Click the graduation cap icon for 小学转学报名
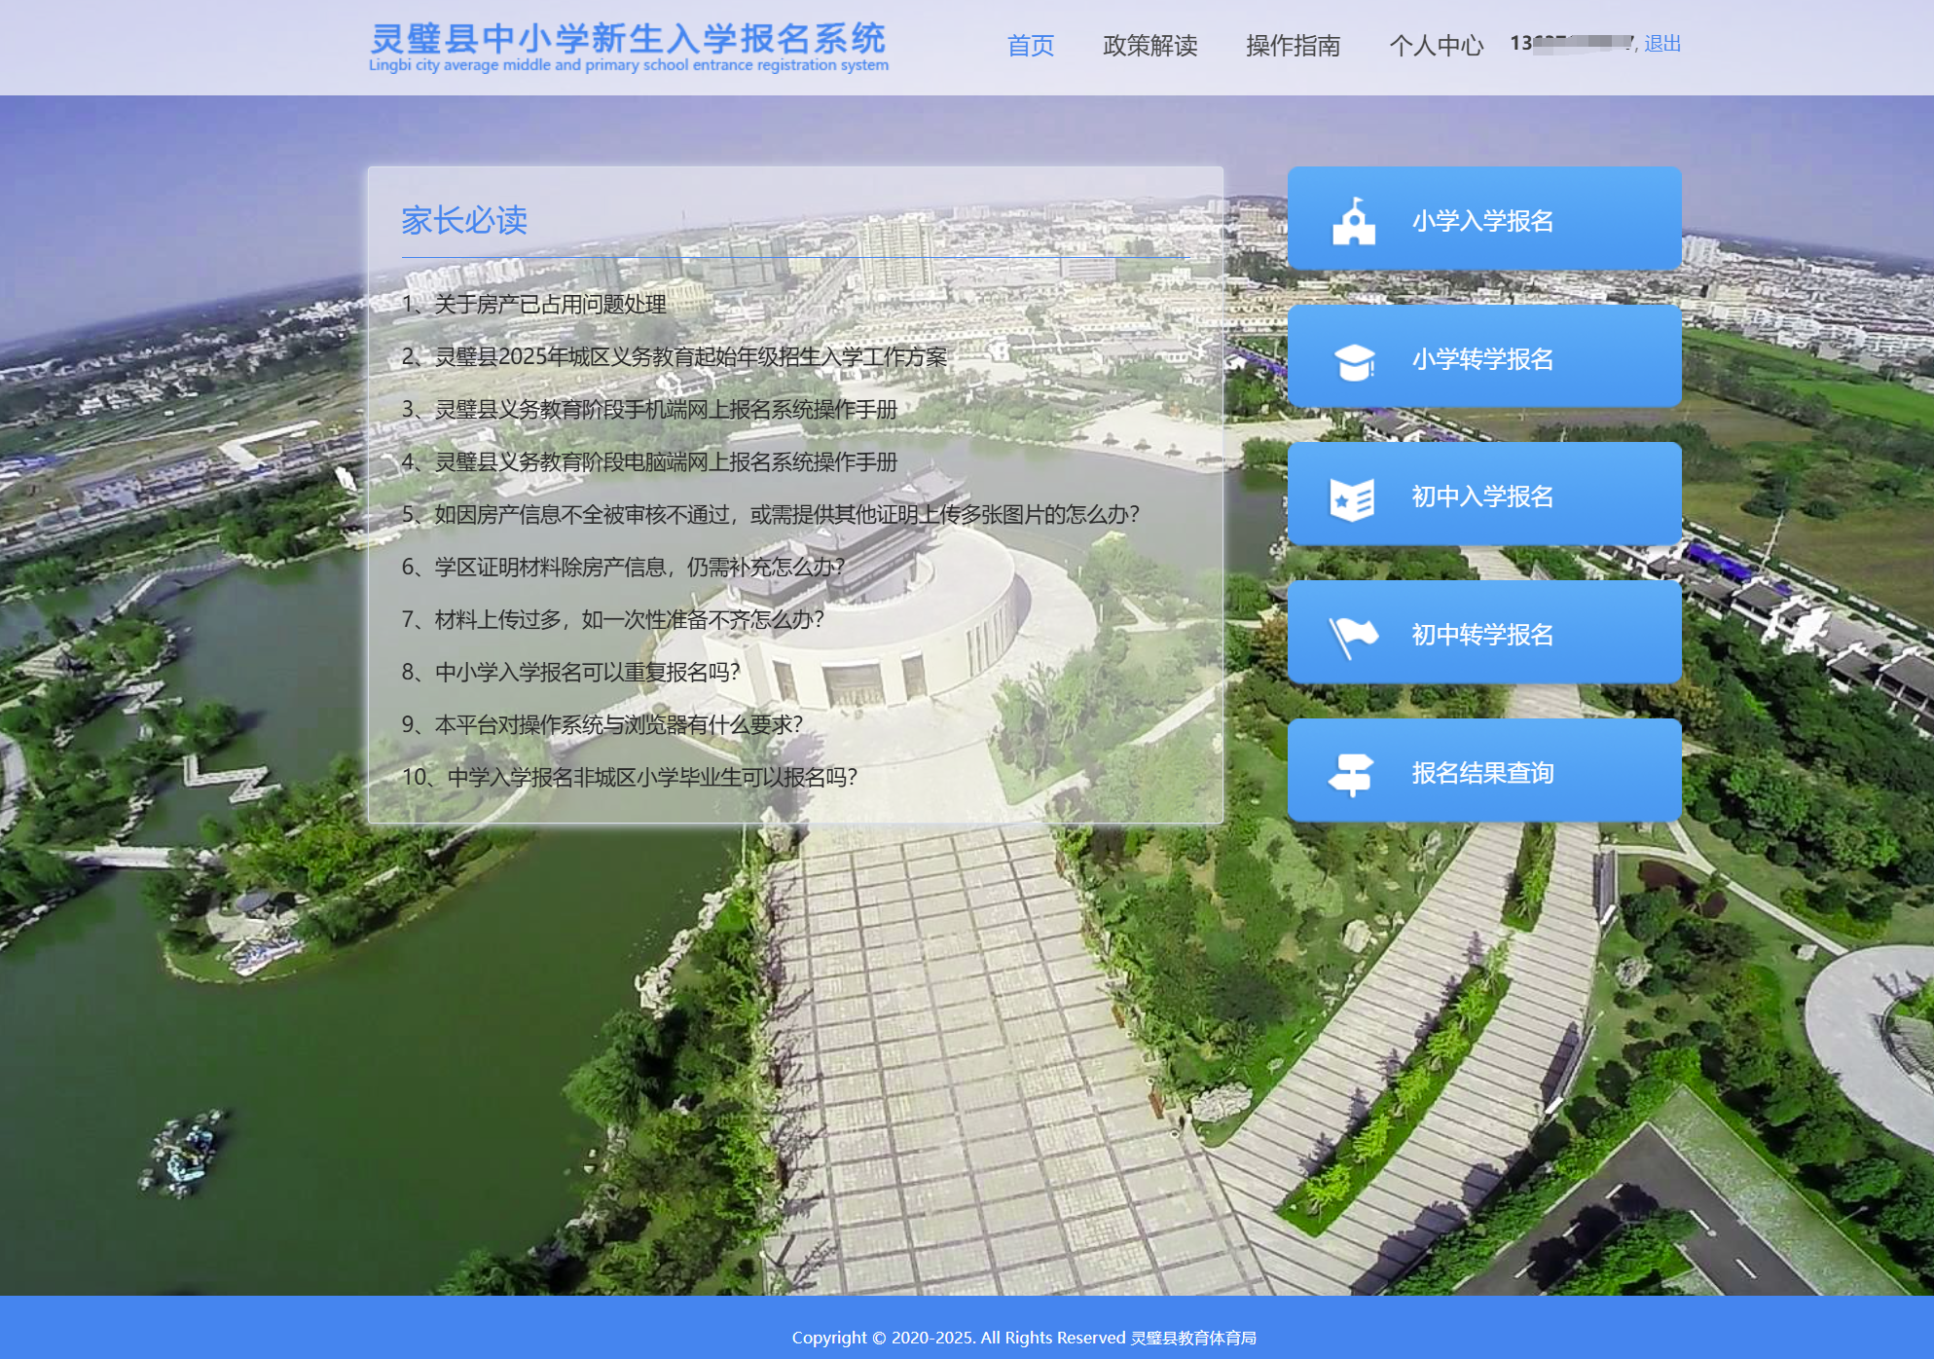Screen dimensions: 1934x1359 pos(1353,360)
